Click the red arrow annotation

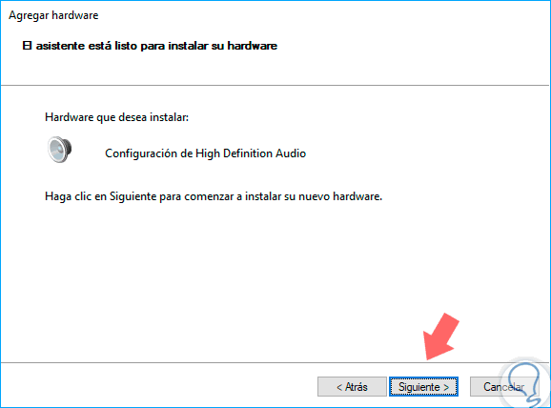[441, 337]
